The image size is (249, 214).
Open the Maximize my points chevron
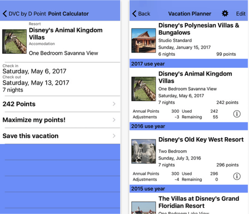tap(114, 120)
